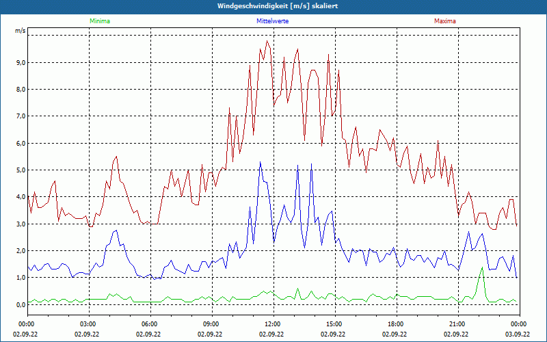Click the 21:00 time axis label
Image resolution: width=547 pixels, height=342 pixels.
(457, 324)
